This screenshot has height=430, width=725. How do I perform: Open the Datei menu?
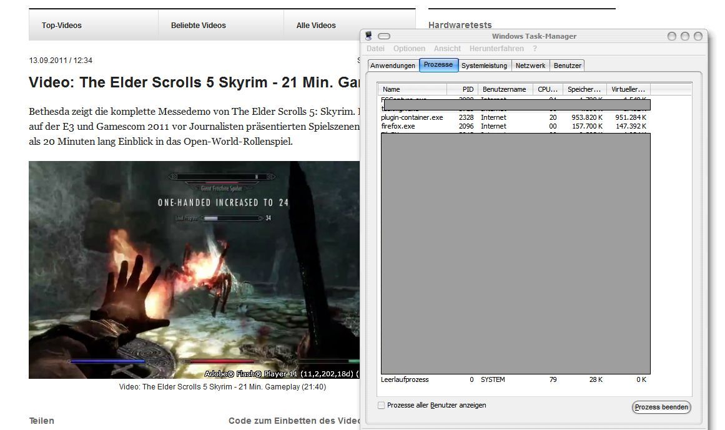click(x=375, y=49)
